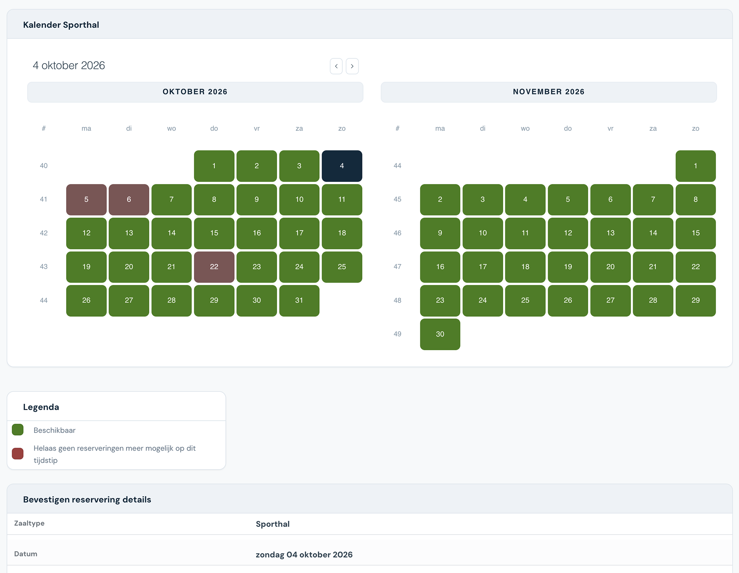The width and height of the screenshot is (739, 573).
Task: Choose October 18 date cell
Action: (342, 233)
